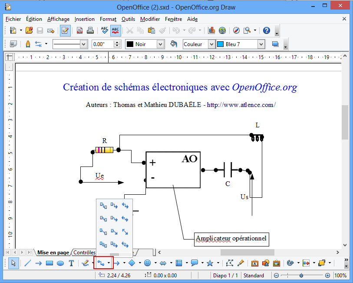This screenshot has height=283, width=353.
Task: Toggle the Gallery button
Action: click(x=277, y=263)
